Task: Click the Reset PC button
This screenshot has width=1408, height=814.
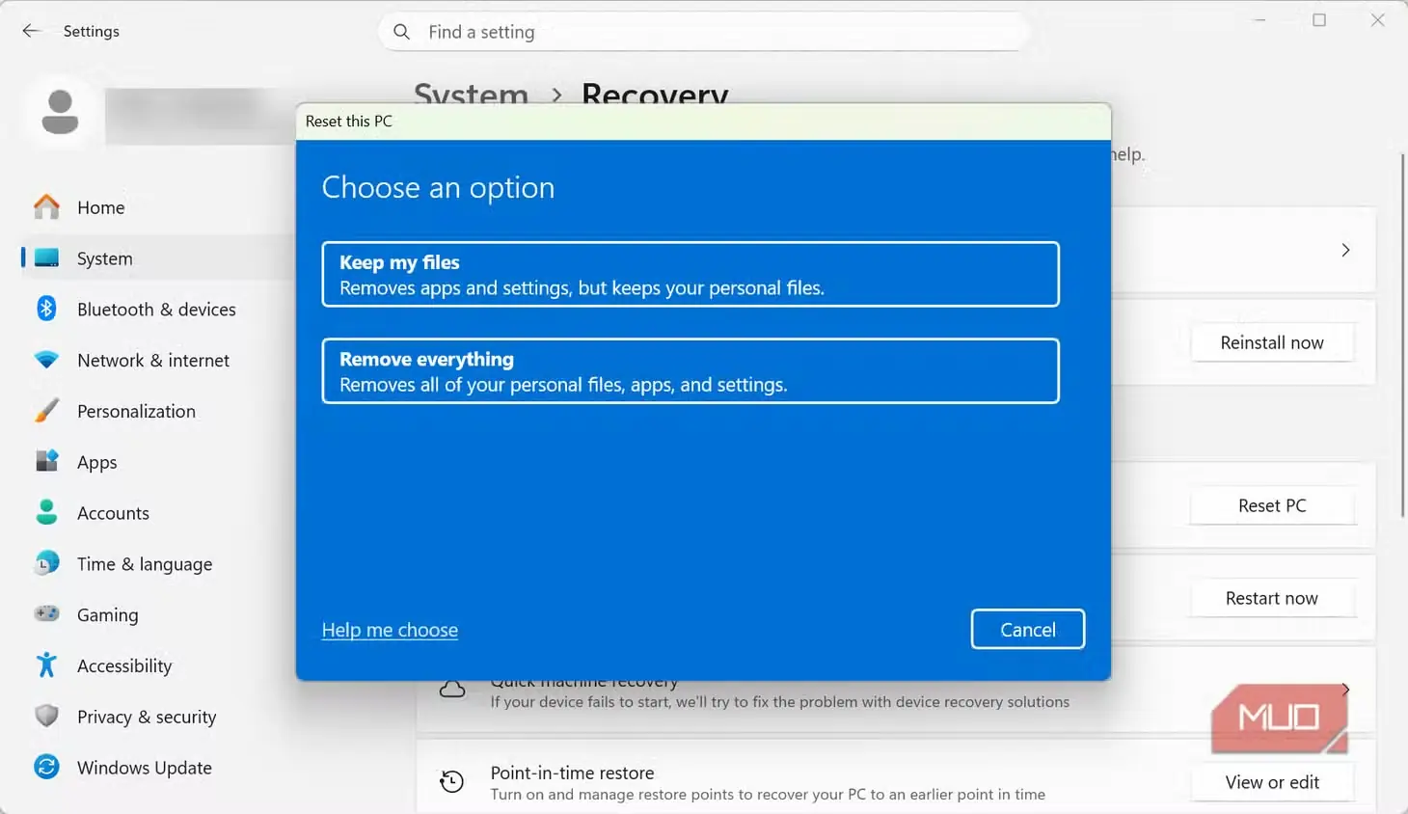Action: 1272,505
